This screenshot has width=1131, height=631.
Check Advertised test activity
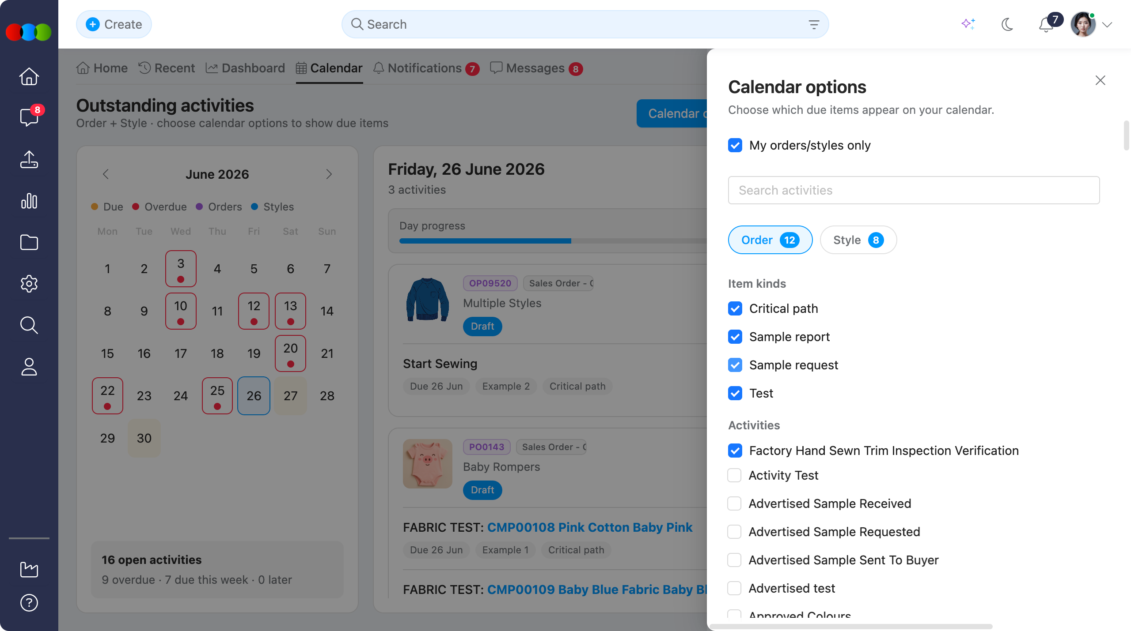734,588
